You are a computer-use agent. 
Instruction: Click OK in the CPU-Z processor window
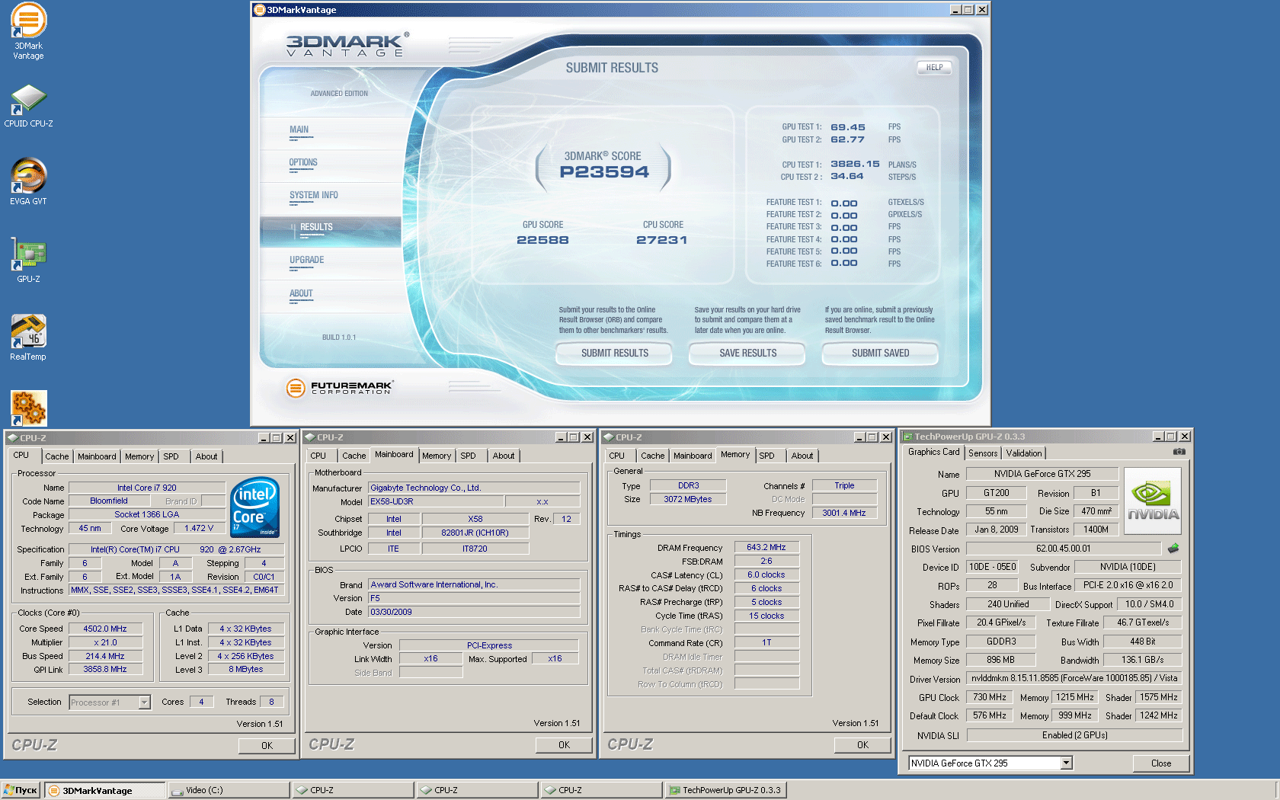[x=267, y=746]
